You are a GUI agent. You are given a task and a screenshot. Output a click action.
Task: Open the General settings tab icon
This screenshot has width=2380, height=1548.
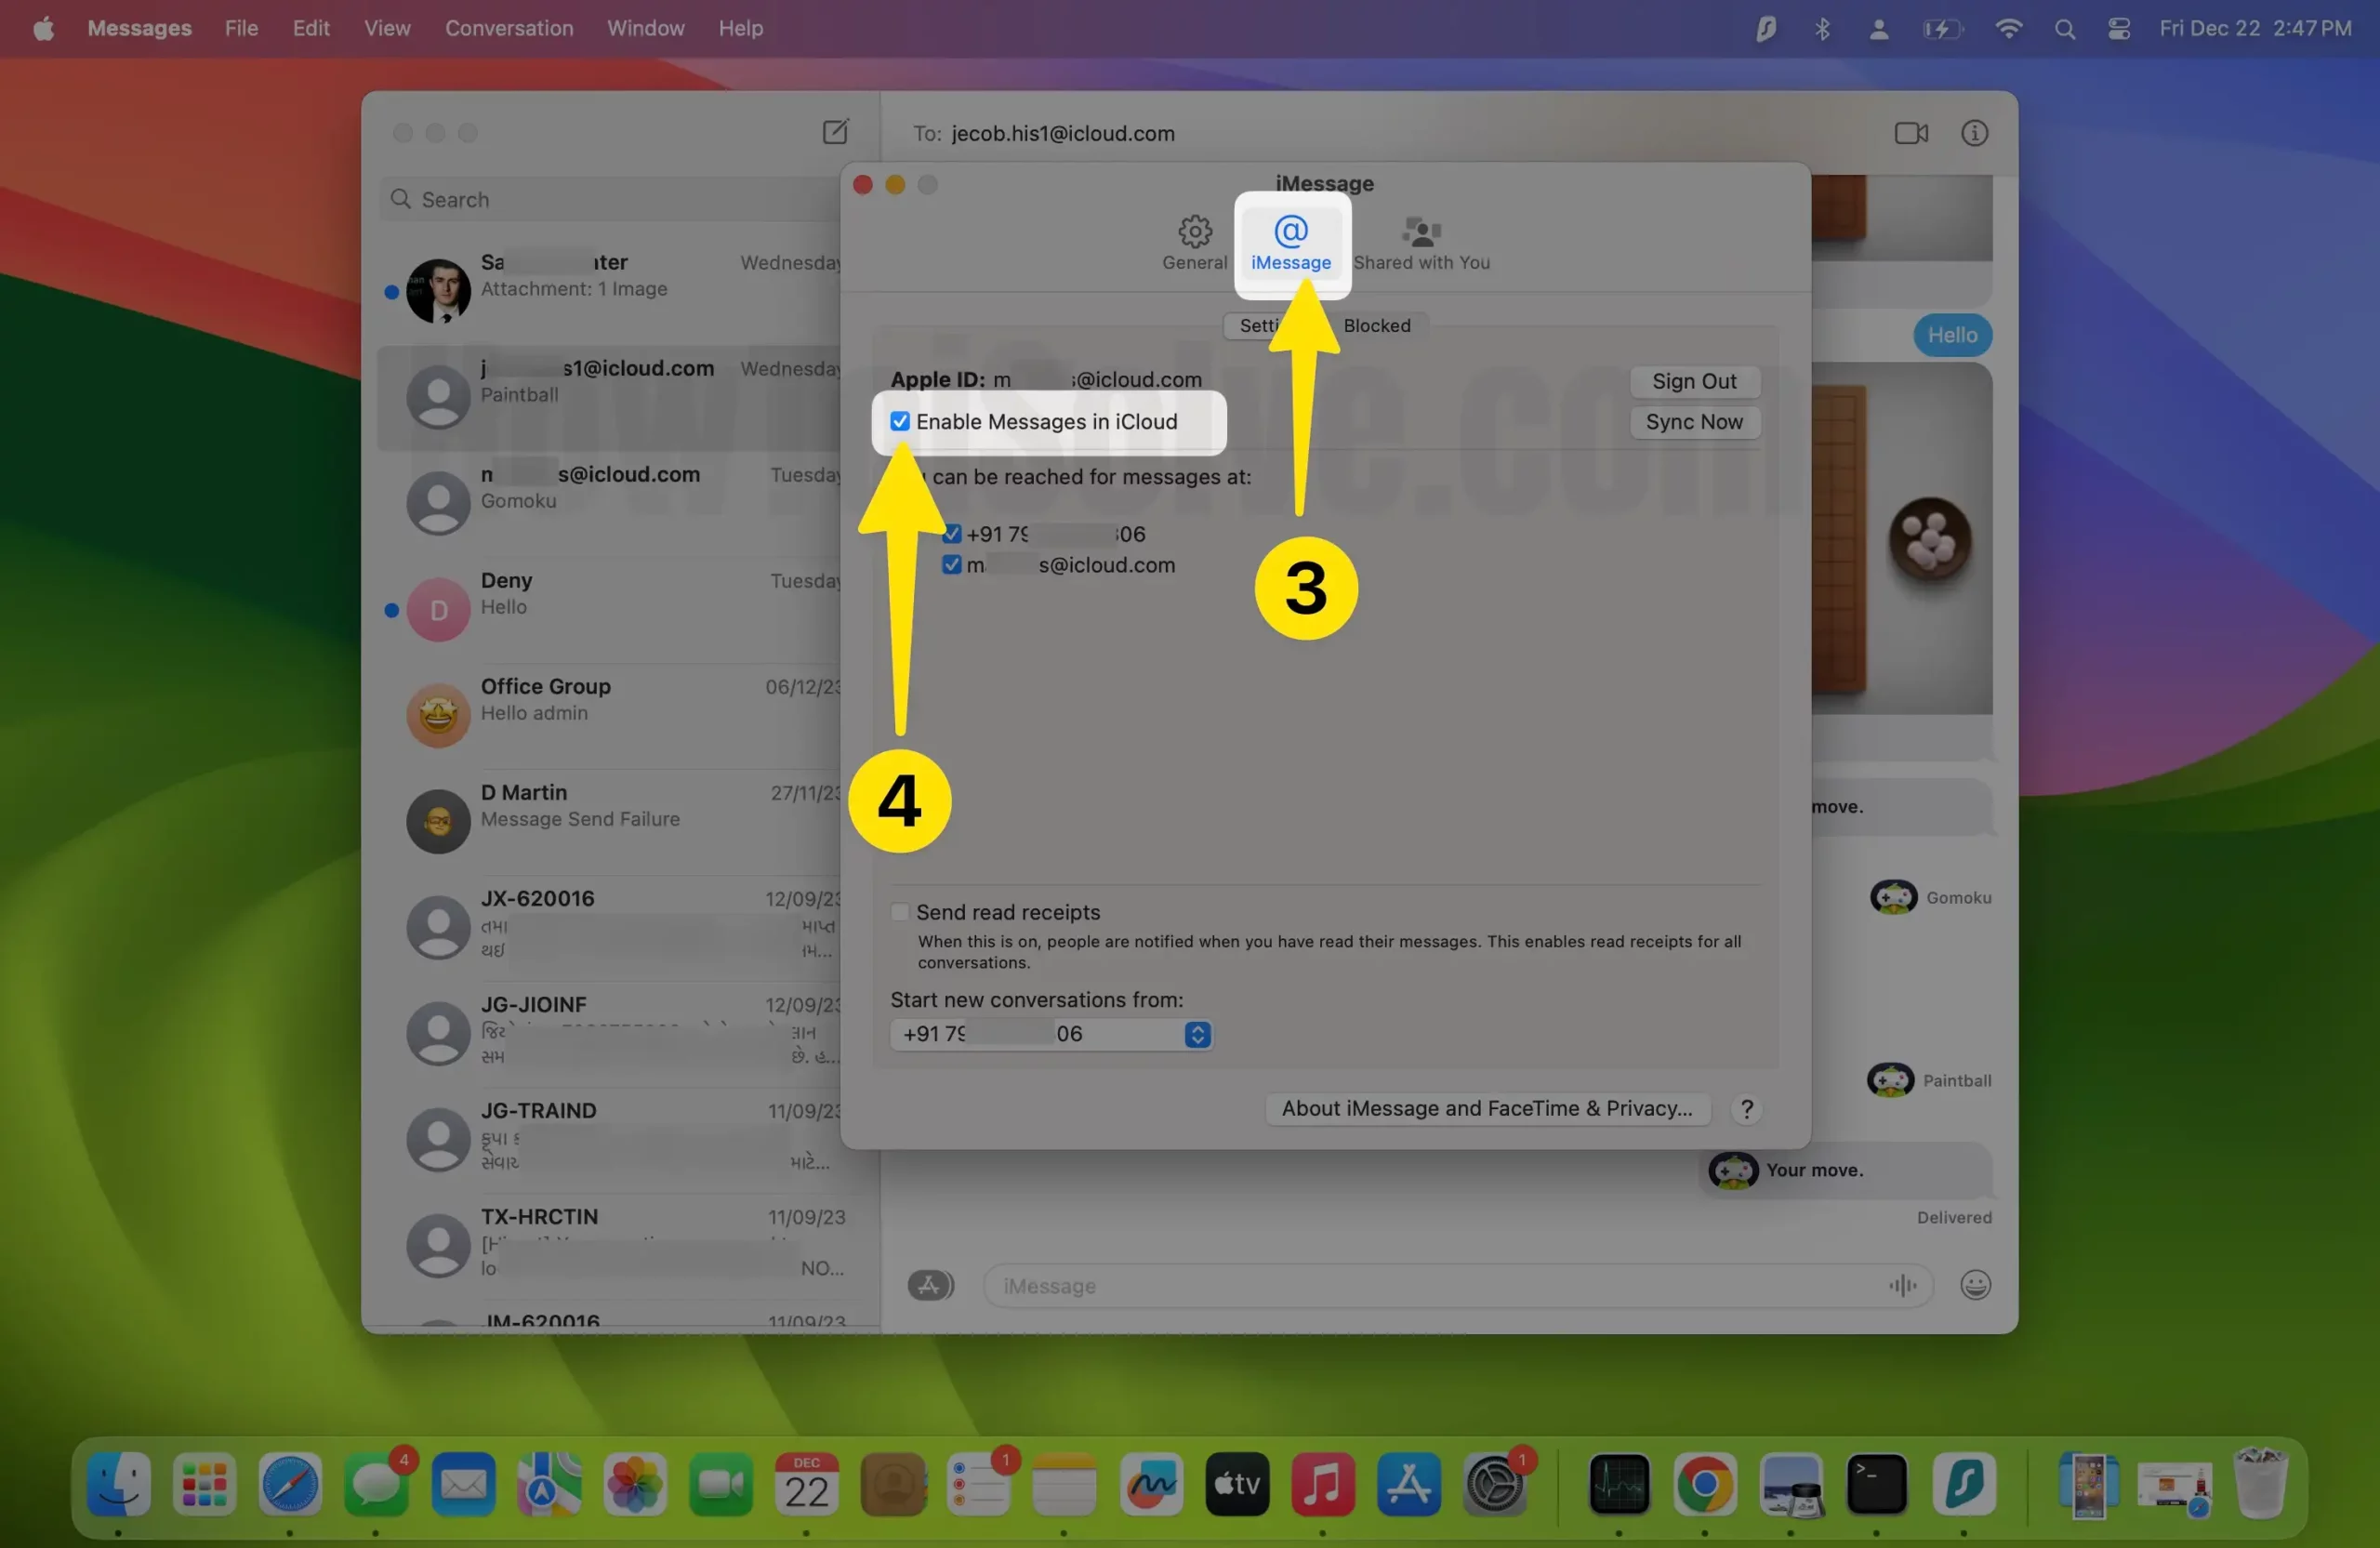click(1194, 243)
